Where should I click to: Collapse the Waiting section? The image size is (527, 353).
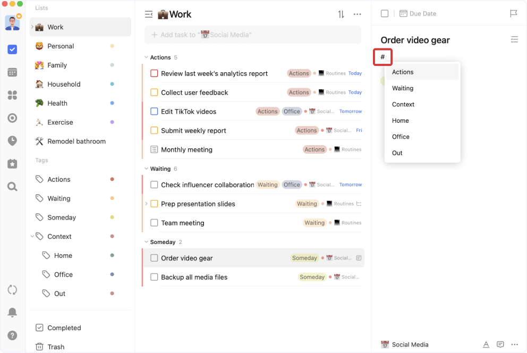[x=146, y=168]
